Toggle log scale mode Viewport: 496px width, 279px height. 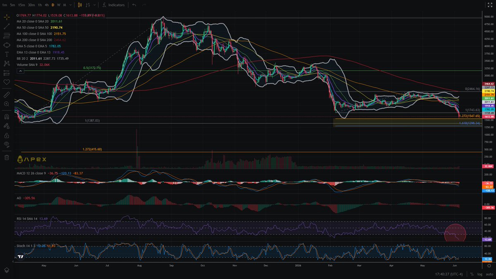[479, 274]
